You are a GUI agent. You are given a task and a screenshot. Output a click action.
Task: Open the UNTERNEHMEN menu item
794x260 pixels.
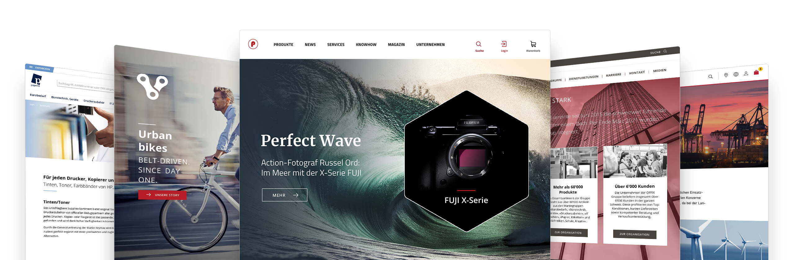[x=430, y=45]
